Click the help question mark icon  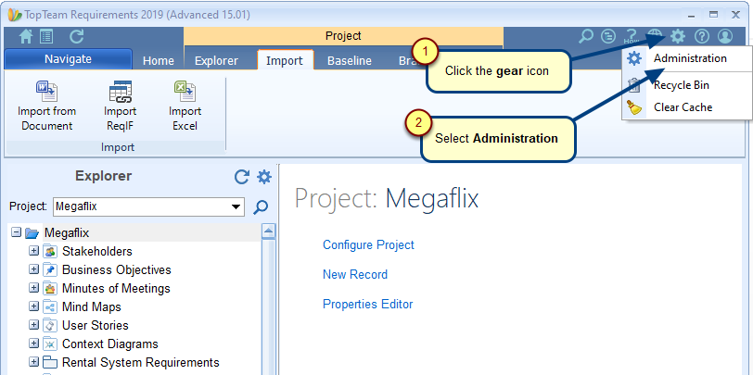pyautogui.click(x=702, y=36)
